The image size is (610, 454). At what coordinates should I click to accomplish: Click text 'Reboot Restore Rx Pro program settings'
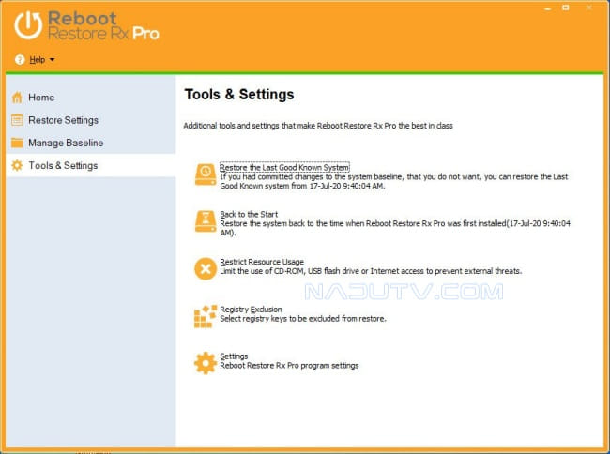coord(289,366)
